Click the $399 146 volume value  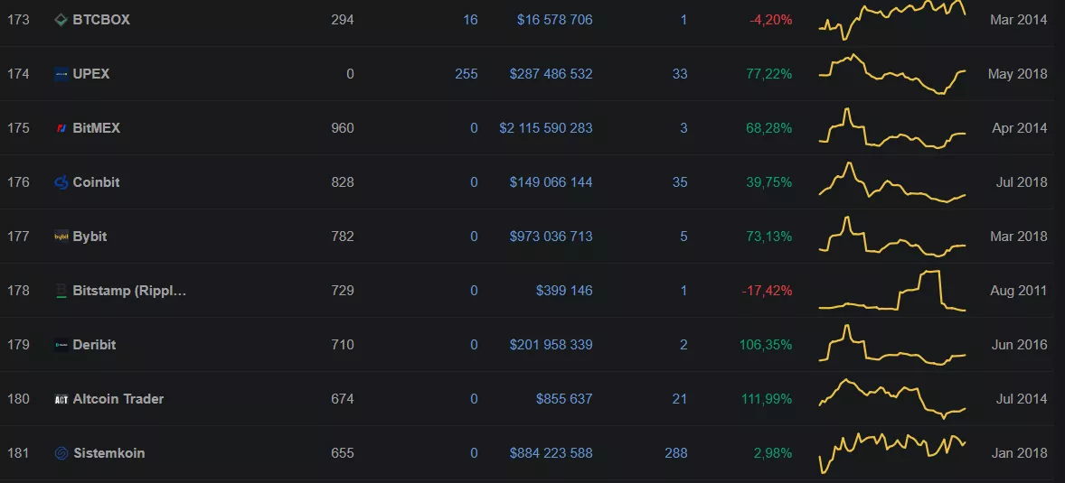coord(564,291)
